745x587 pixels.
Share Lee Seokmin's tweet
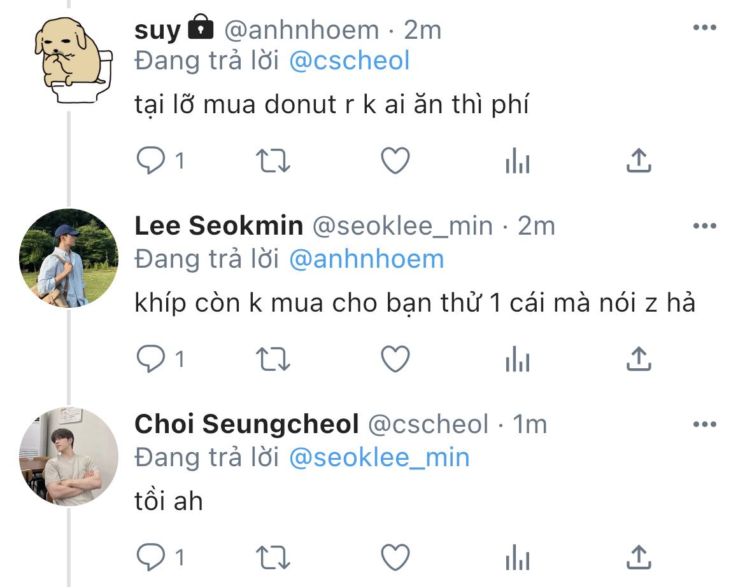pyautogui.click(x=639, y=360)
